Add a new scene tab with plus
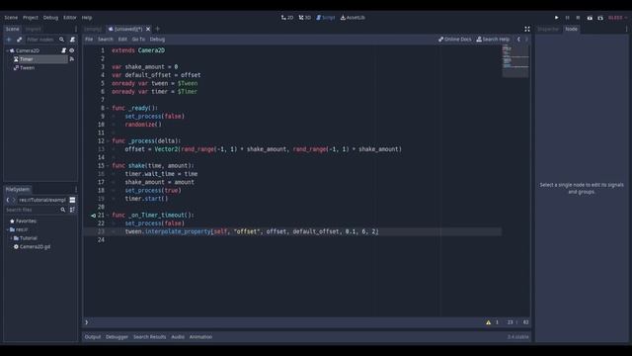632x356 pixels. pyautogui.click(x=158, y=29)
